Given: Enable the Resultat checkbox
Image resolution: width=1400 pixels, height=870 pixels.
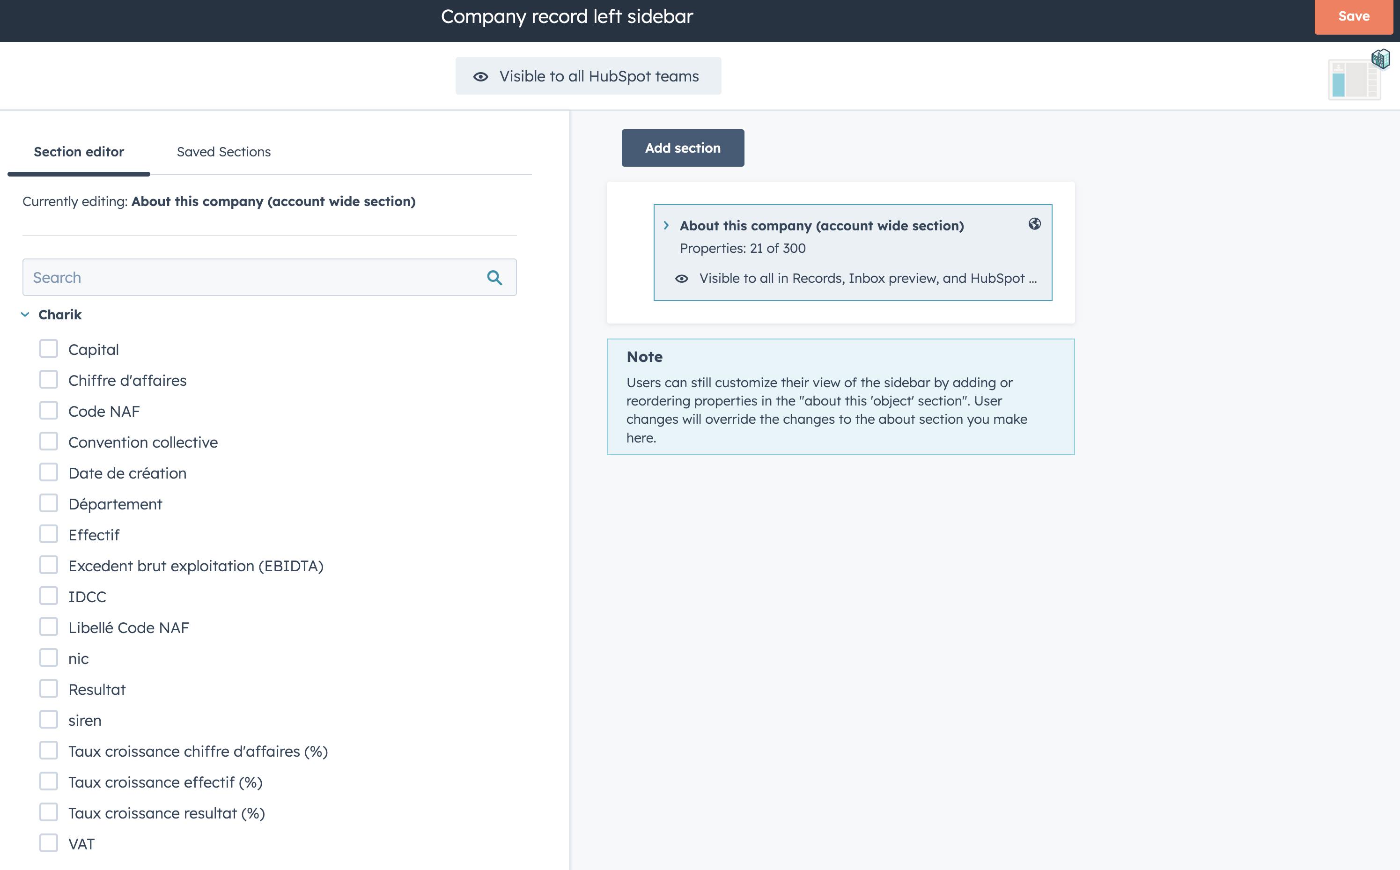Looking at the screenshot, I should click(x=49, y=689).
